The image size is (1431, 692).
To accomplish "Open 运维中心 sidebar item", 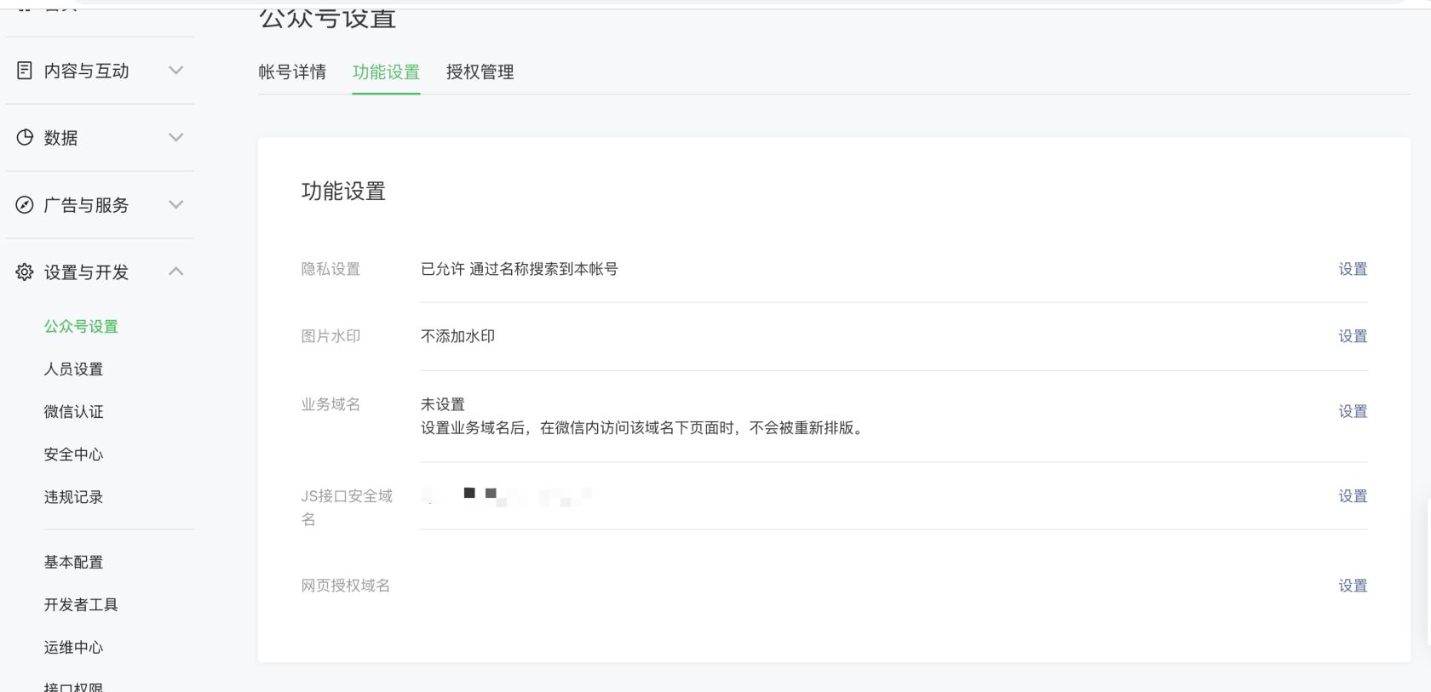I will coord(73,648).
